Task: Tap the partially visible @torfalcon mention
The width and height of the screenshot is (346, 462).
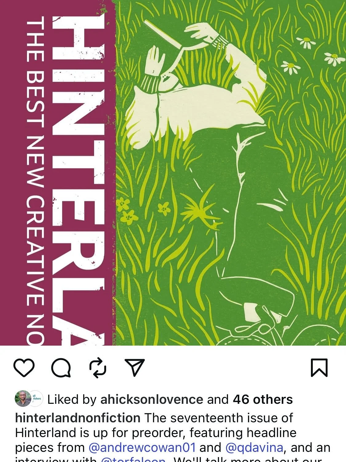Action: click(133, 459)
